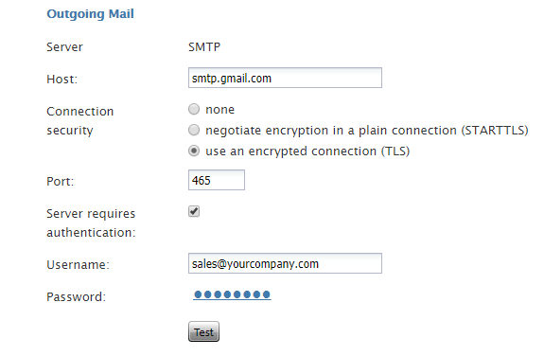Click the Port field showing 465
This screenshot has height=356, width=544.
[217, 180]
